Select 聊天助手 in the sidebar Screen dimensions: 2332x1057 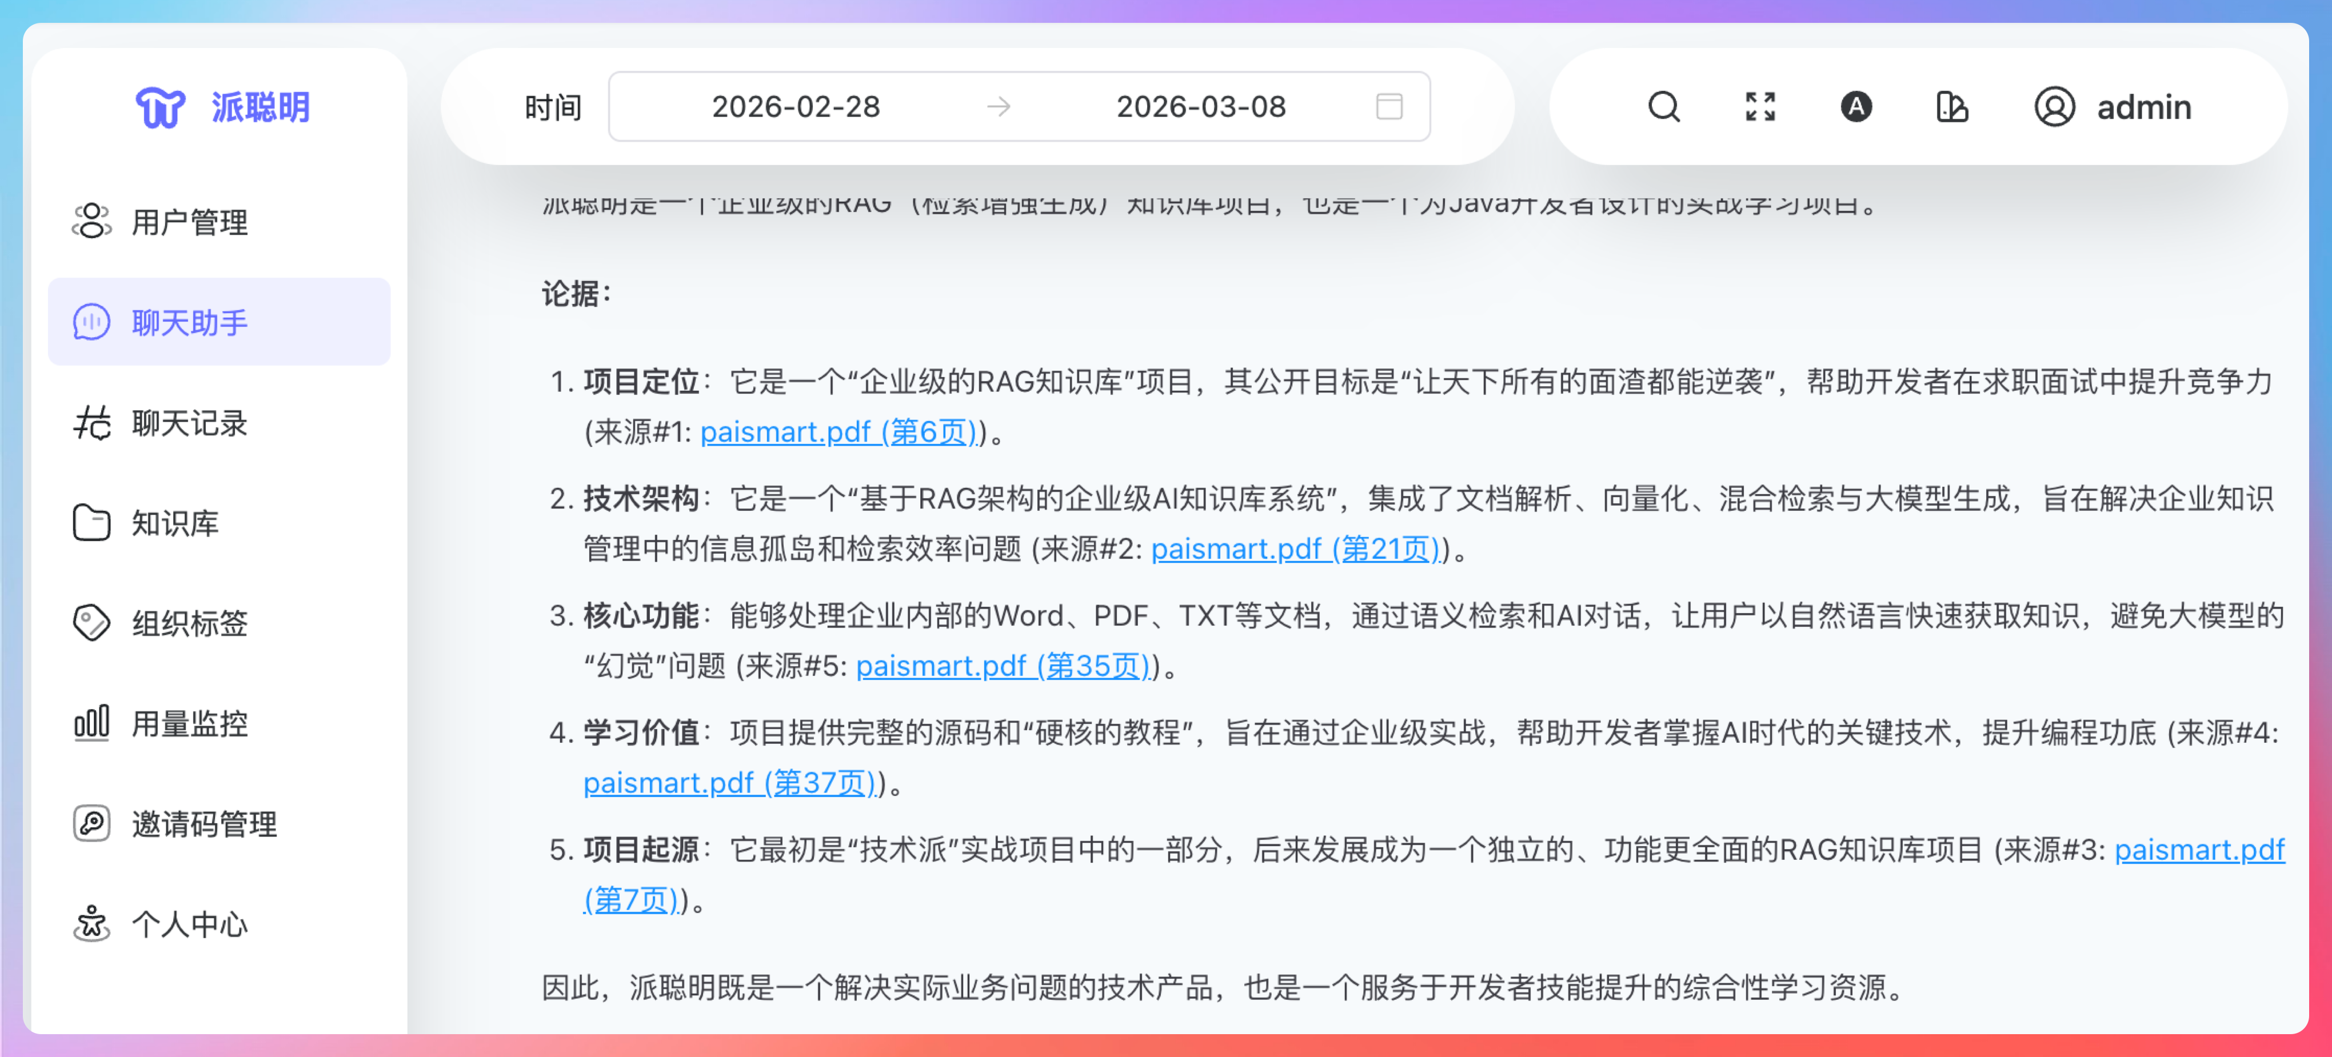tap(188, 322)
